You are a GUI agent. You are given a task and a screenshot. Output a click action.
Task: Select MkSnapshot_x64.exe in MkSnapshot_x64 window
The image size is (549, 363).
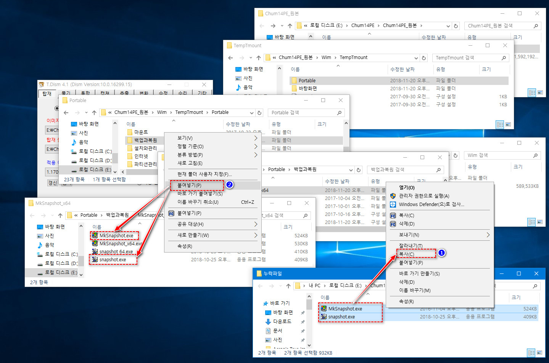pyautogui.click(x=121, y=244)
